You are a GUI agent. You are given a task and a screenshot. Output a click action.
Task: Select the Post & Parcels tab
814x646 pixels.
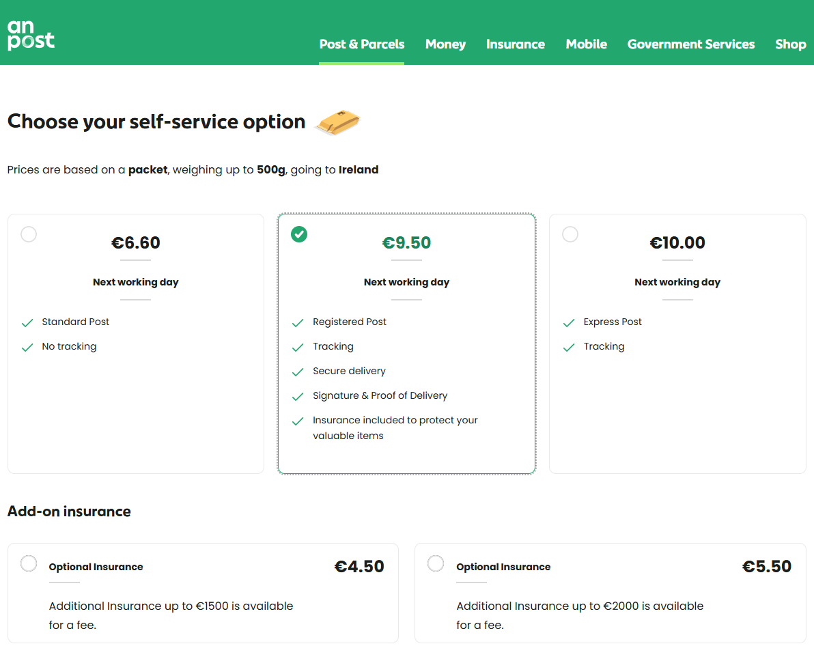coord(361,44)
